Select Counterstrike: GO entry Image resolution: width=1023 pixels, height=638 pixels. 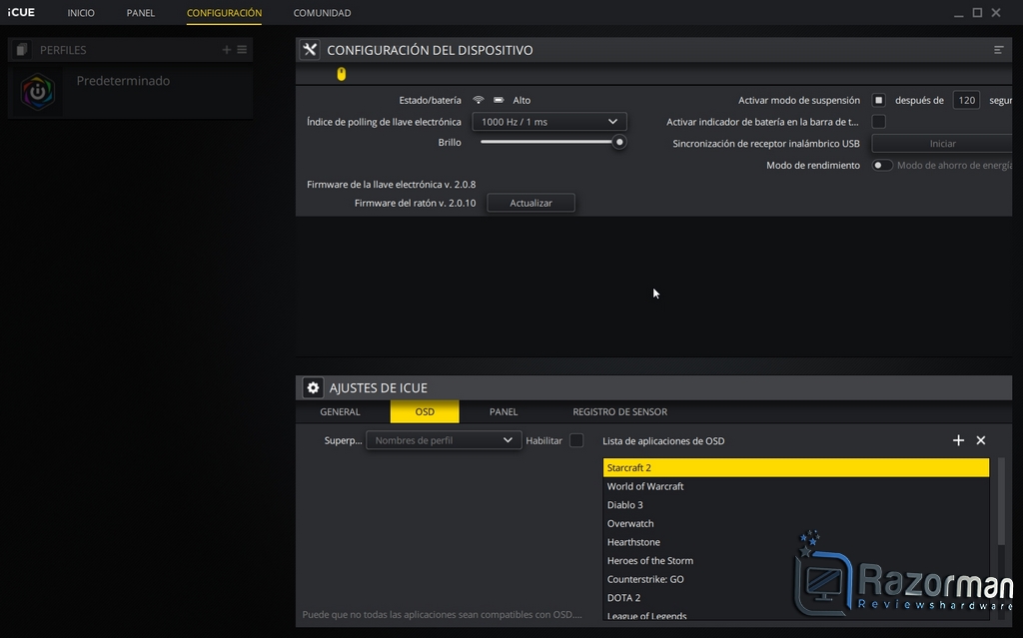[x=796, y=579]
